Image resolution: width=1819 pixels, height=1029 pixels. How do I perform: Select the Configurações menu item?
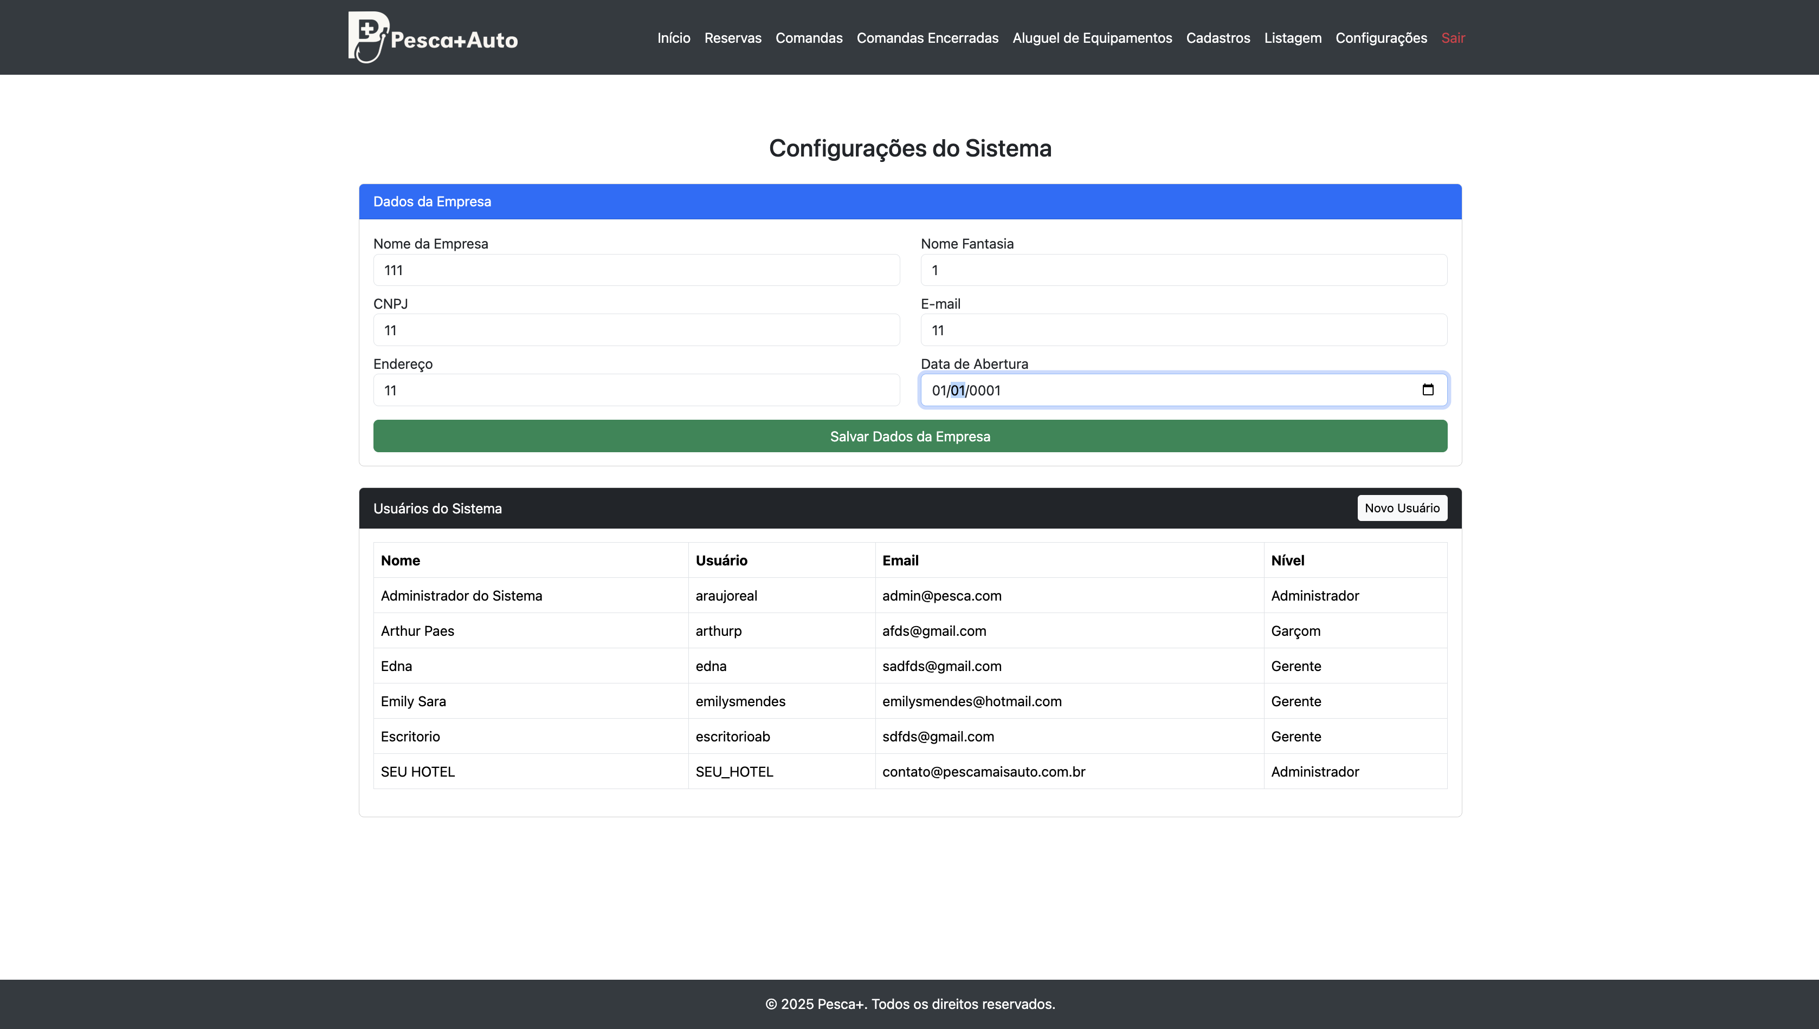click(x=1381, y=38)
